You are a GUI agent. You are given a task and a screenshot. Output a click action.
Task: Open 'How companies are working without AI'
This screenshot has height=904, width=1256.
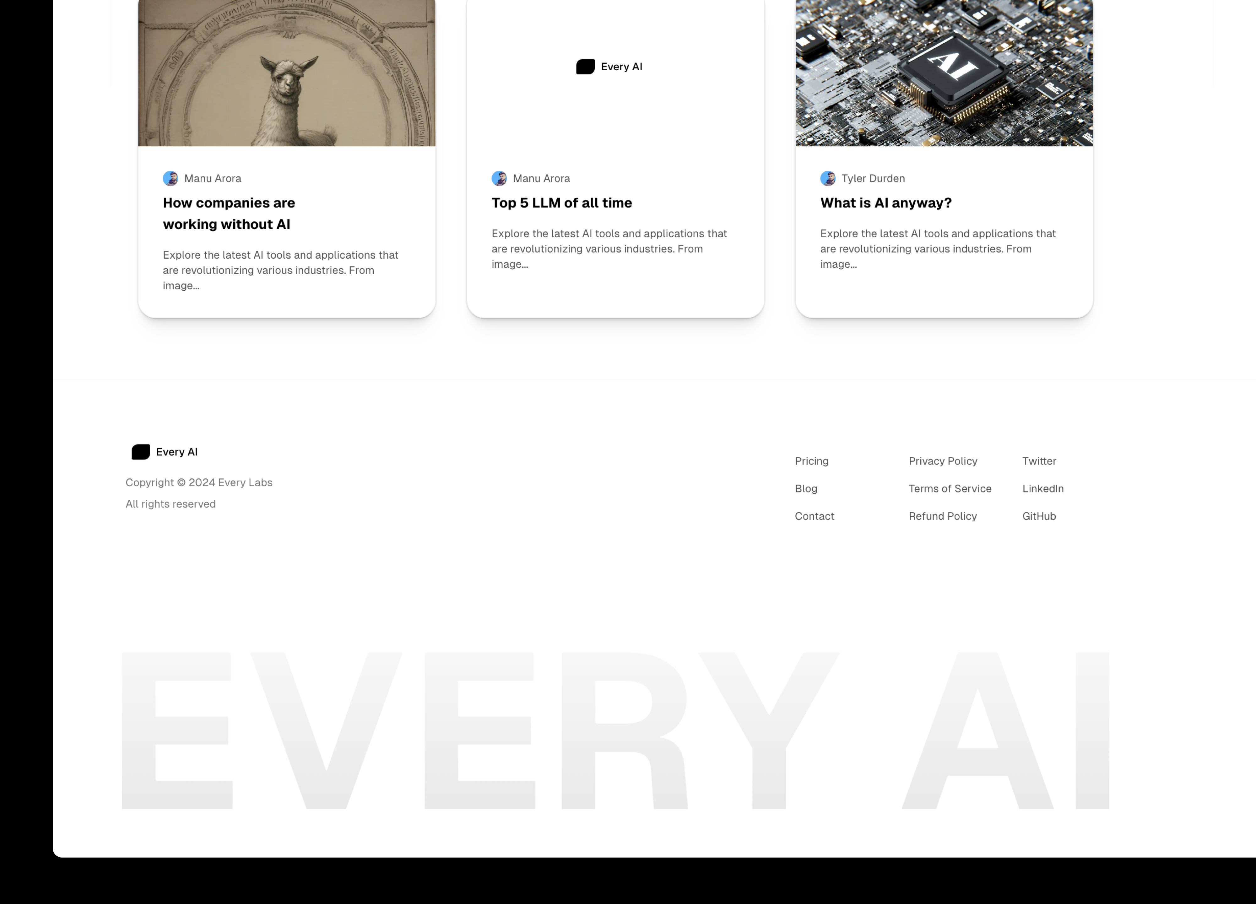(228, 213)
